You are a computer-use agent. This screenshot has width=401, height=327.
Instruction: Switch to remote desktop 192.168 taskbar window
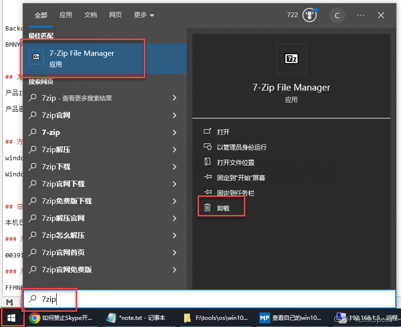click(367, 318)
